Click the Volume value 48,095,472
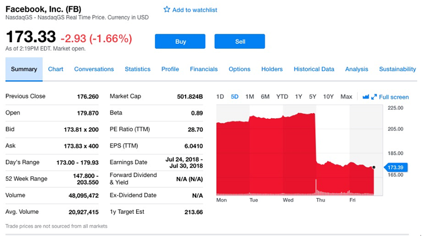This screenshot has width=422, height=236. click(83, 195)
